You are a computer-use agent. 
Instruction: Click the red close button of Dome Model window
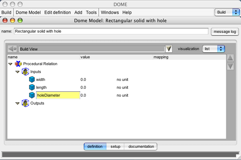(x=5, y=20)
